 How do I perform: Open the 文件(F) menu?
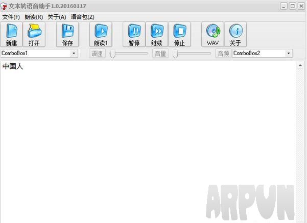click(11, 17)
